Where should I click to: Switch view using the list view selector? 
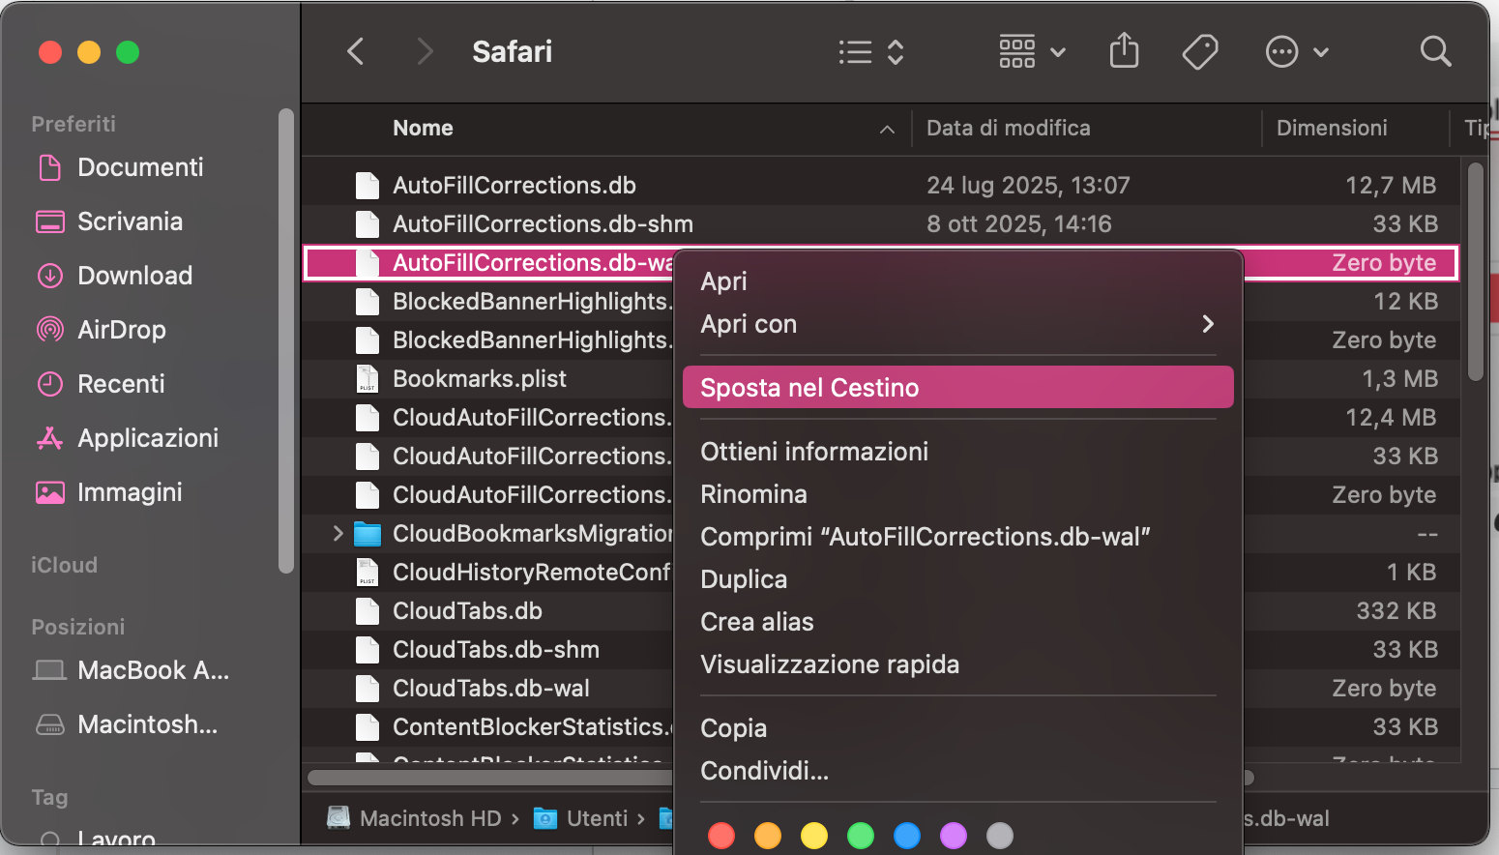855,51
